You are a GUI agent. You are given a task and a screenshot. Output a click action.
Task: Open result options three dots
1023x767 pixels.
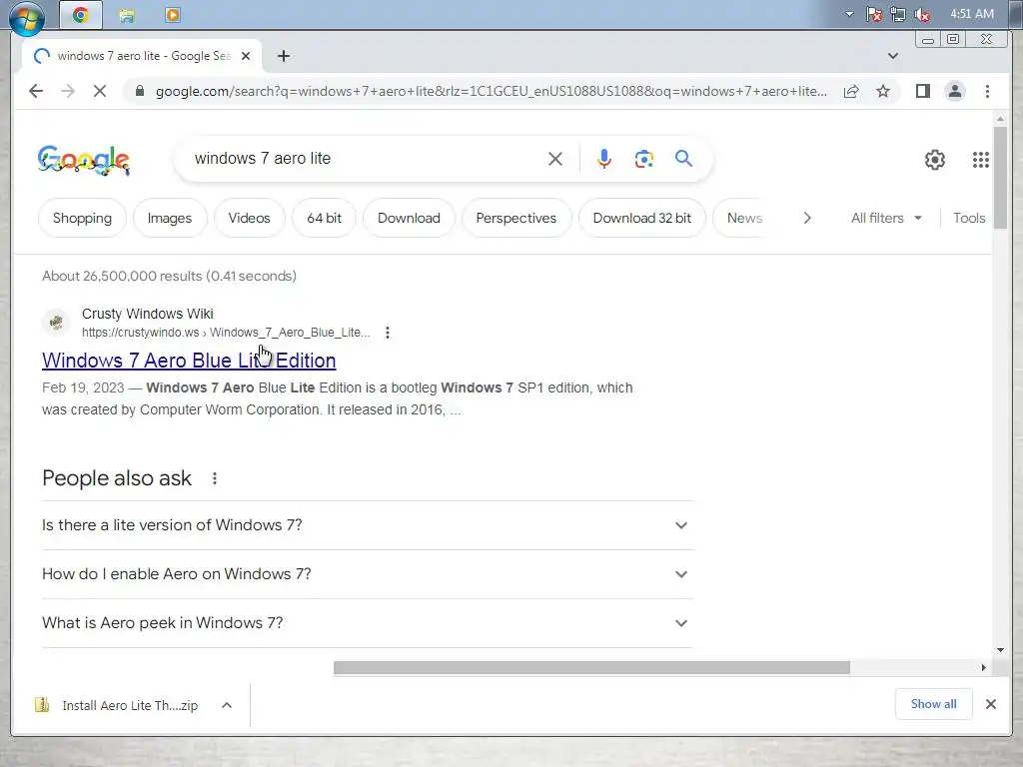point(388,333)
